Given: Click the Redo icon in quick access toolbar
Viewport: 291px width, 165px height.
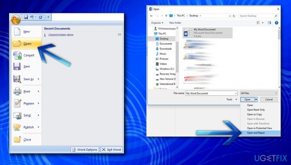Looking at the screenshot, I should pos(40,17).
